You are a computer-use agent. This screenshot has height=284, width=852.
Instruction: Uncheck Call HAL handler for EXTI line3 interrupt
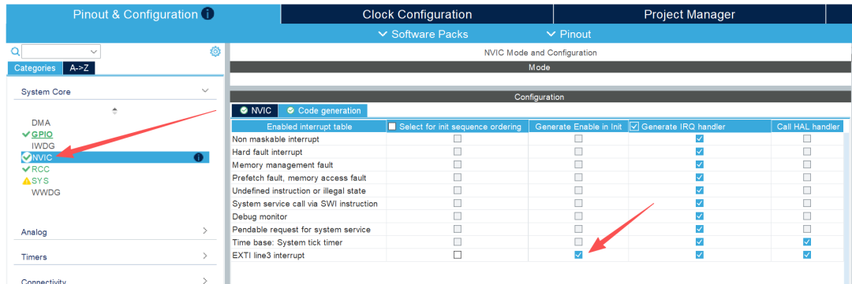pyautogui.click(x=807, y=255)
